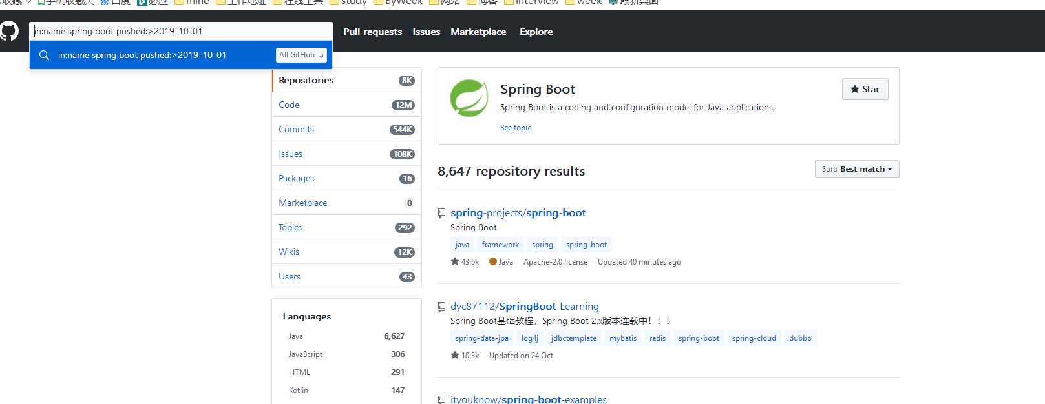View the 10.3k stargazers count
1045x404 pixels.
[x=465, y=356]
